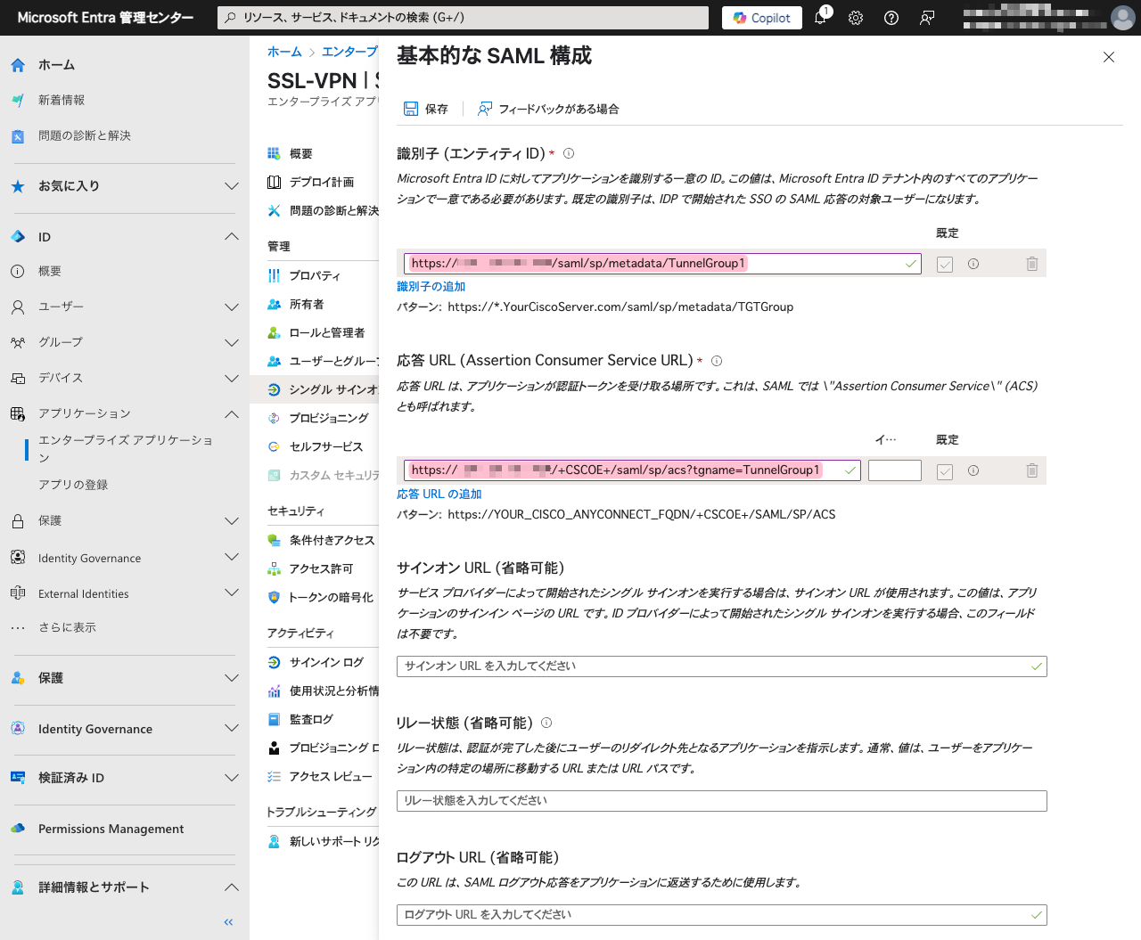Open プロビジョニング page
This screenshot has height=940, width=1141.
[329, 418]
